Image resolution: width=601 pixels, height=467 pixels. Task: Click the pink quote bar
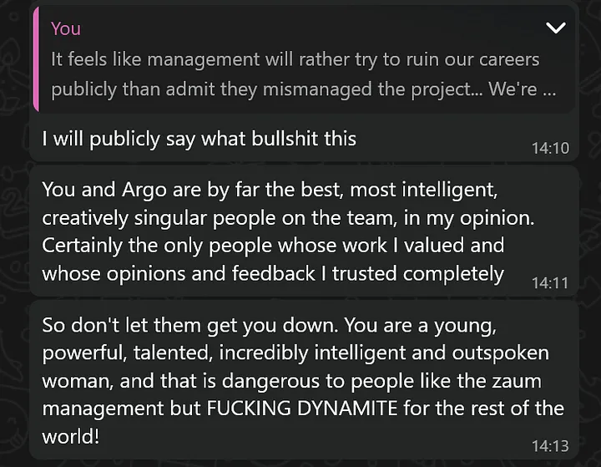click(37, 58)
